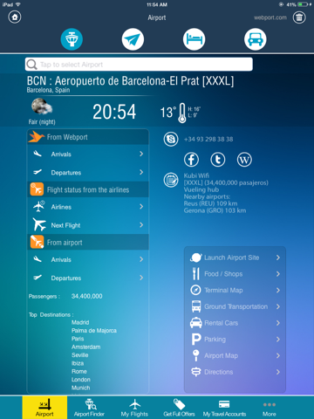Expand the Airlines row chevron
Image resolution: width=314 pixels, height=419 pixels.
141,207
